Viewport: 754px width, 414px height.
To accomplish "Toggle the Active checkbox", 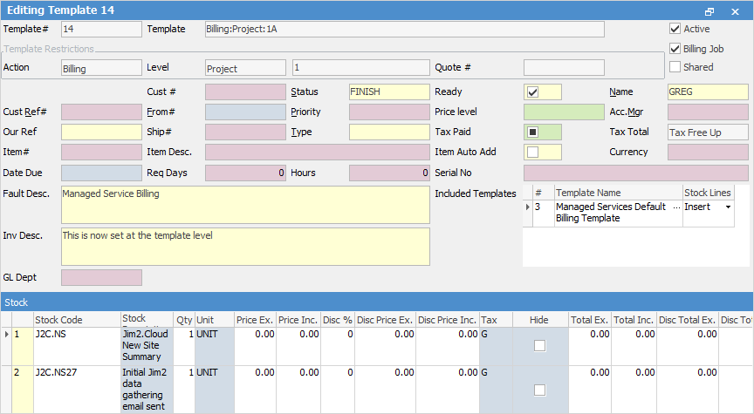I will tap(675, 29).
